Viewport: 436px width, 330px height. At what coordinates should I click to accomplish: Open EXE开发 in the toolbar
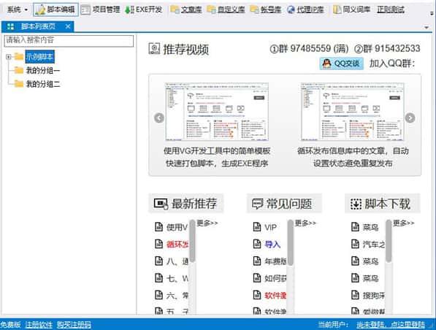143,9
